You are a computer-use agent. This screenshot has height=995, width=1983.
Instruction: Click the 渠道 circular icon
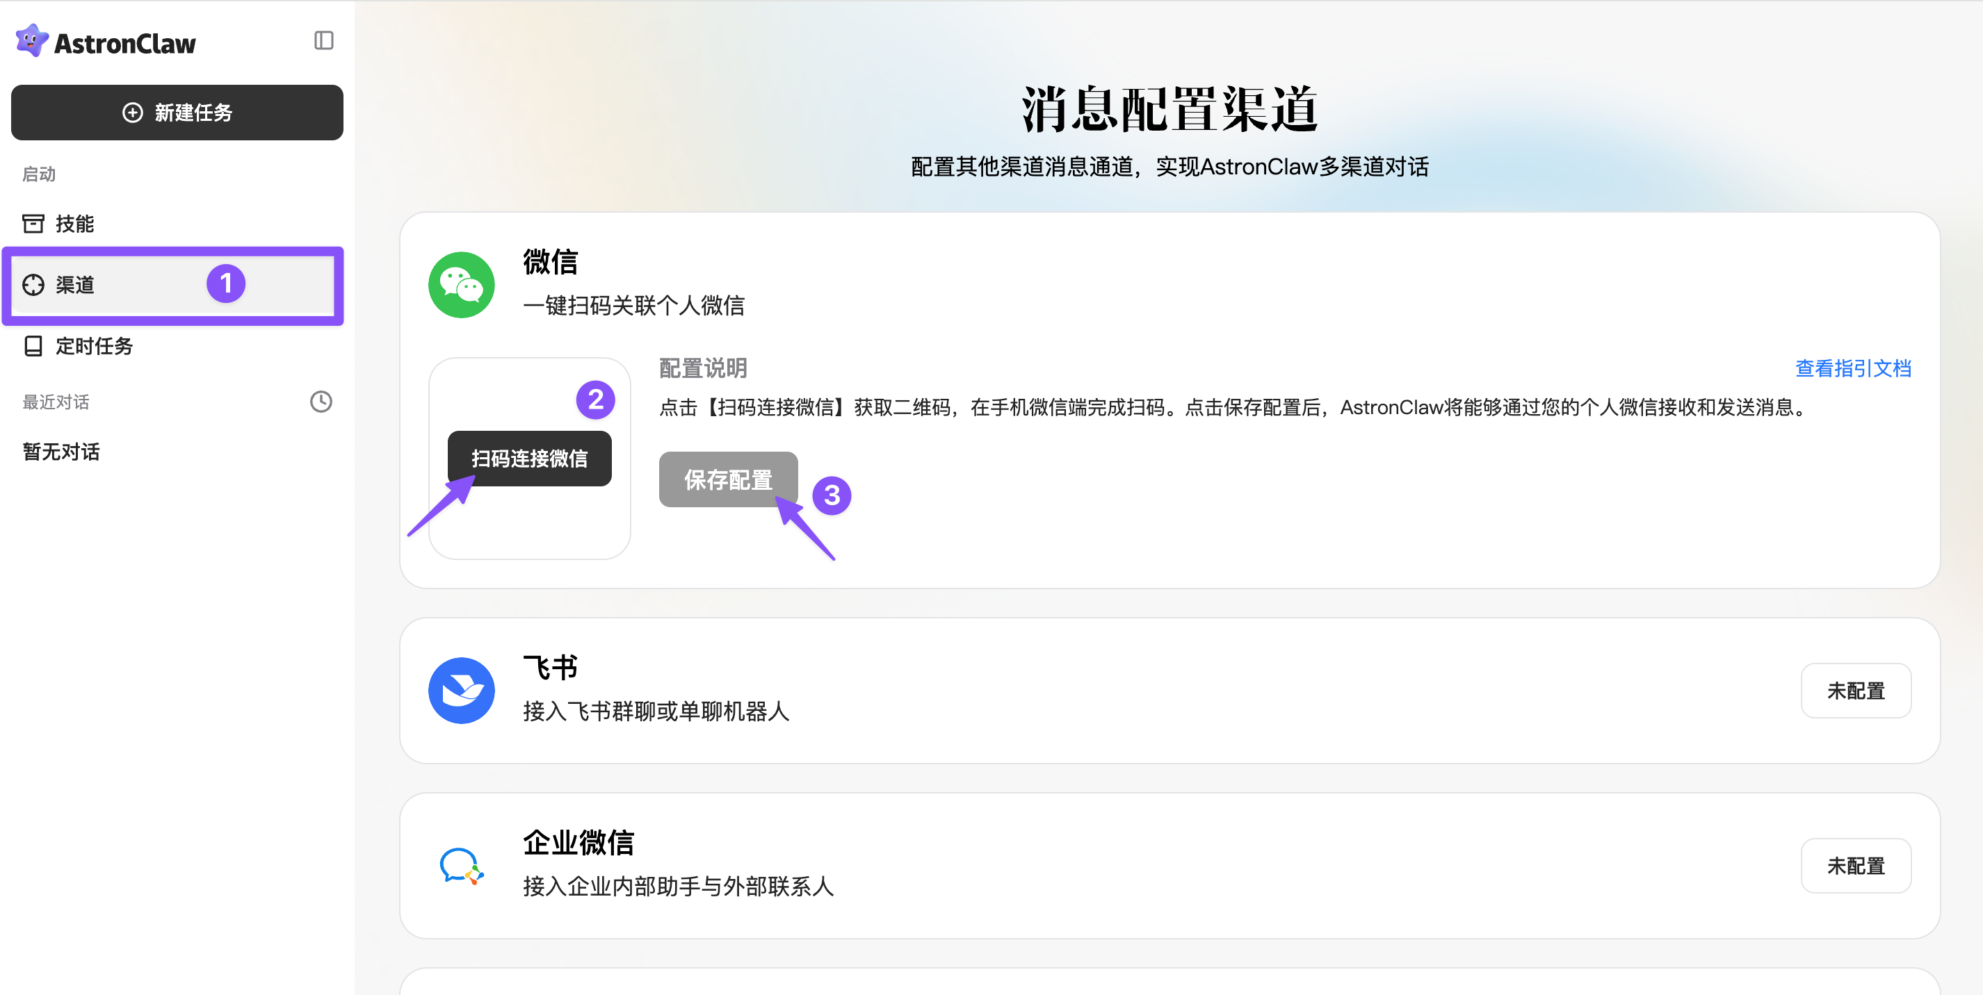(33, 285)
